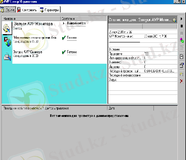Screen dimensions: 186x160
Task: Click the C:\PROGRAM path value in statistics
Action: 159,71
